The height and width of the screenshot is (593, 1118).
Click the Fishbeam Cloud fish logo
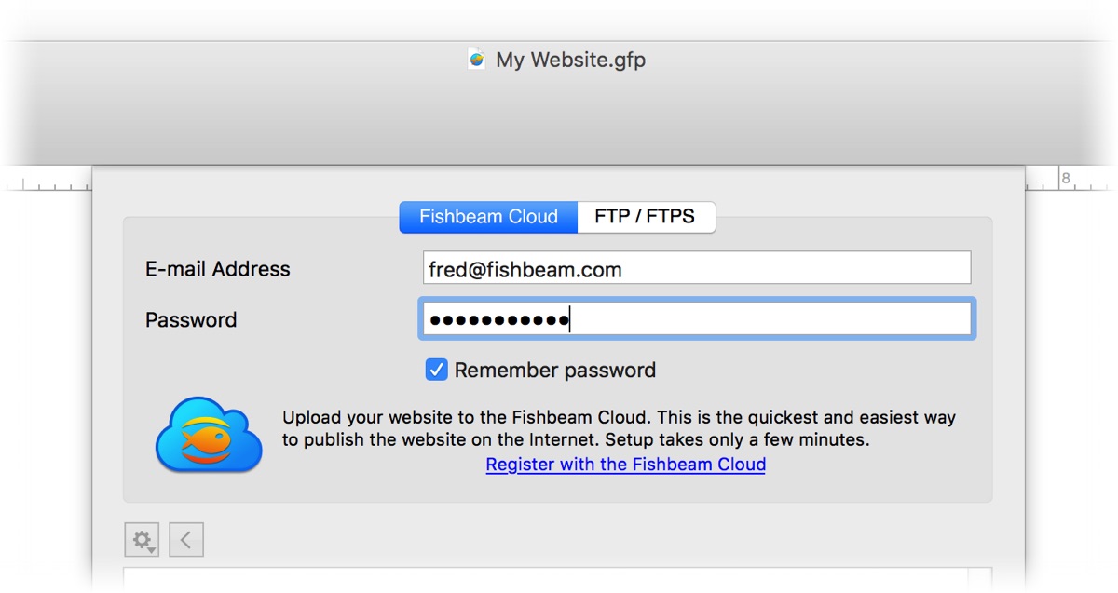(209, 435)
